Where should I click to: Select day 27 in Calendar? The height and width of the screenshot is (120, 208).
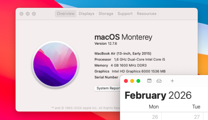click(197, 117)
